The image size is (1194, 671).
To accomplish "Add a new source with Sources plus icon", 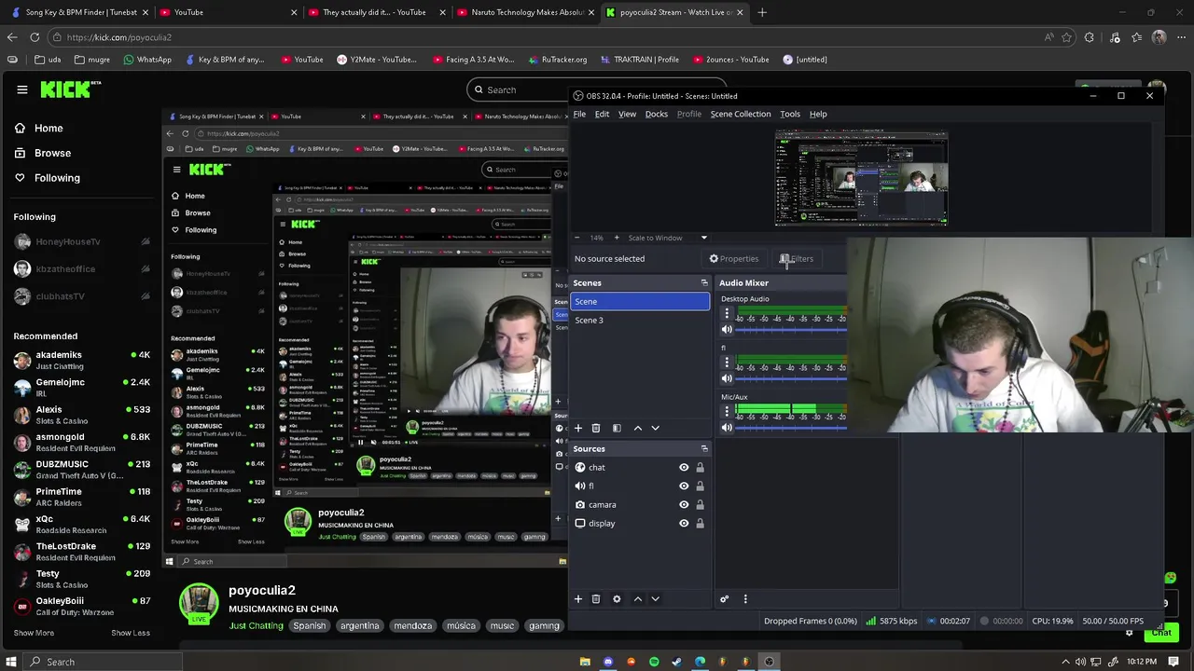I will (x=577, y=599).
